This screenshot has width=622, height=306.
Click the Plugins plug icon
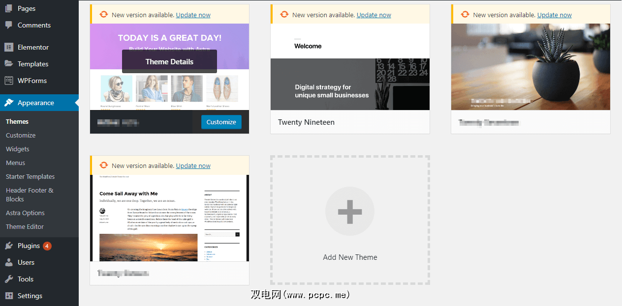[9, 246]
